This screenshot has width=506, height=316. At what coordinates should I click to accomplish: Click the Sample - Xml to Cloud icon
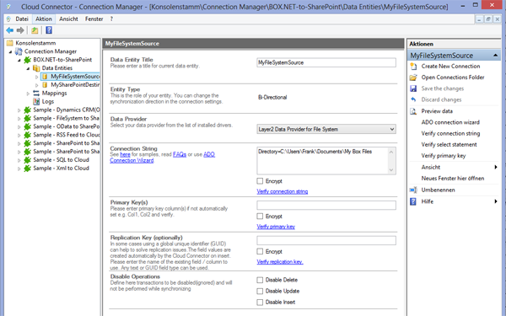pos(28,169)
